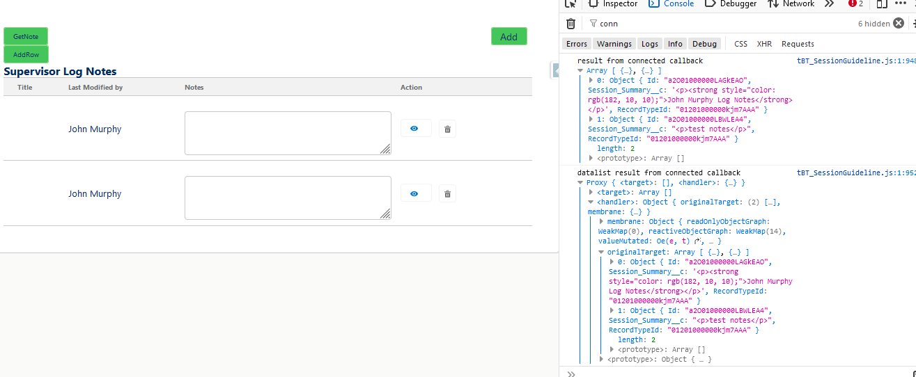
Task: Toggle the Warnings log filter
Action: (614, 44)
